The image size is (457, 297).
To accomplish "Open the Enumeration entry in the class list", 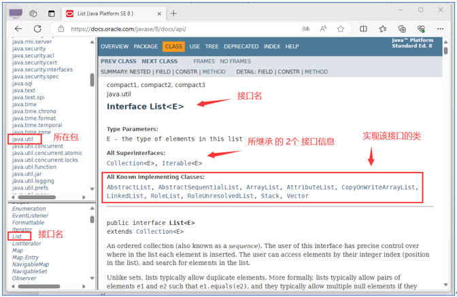I will pos(29,209).
